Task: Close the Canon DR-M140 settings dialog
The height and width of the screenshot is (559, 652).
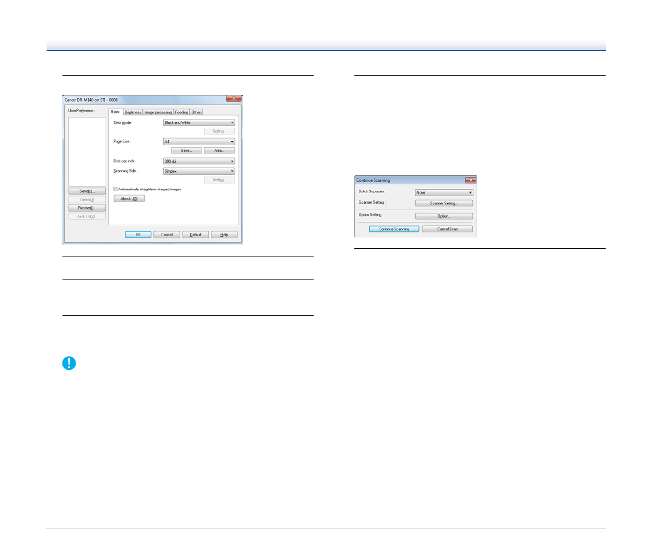Action: click(233, 99)
